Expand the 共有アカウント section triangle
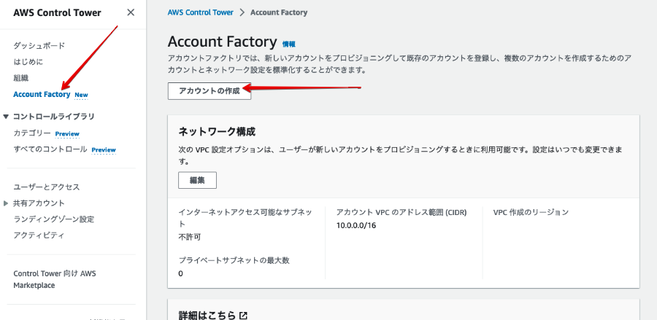 (5, 203)
